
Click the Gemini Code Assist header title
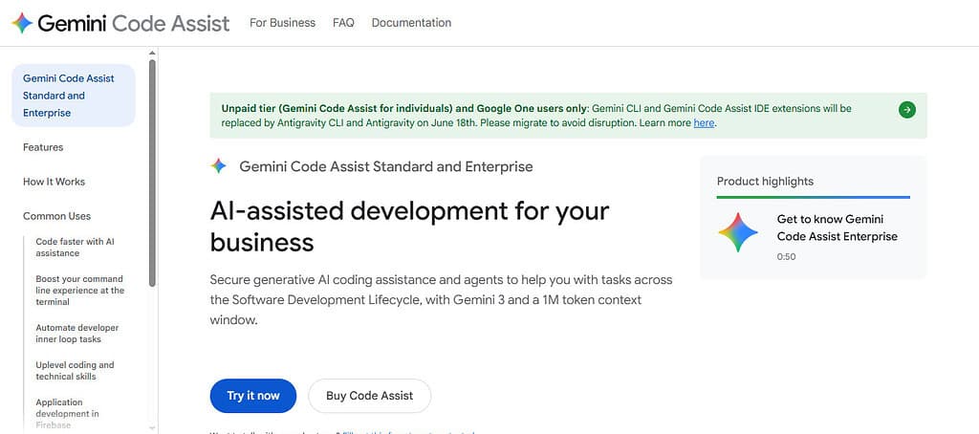[134, 23]
